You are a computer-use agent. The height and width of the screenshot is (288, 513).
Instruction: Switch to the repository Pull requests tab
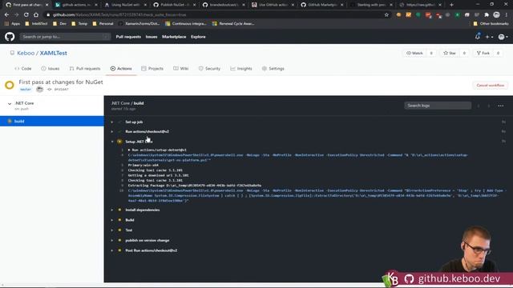tap(85, 69)
